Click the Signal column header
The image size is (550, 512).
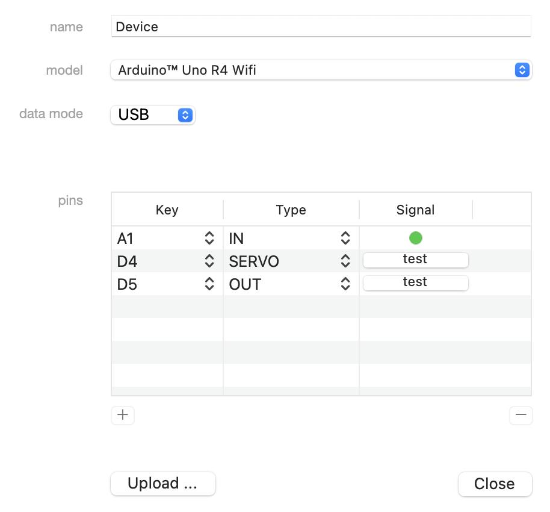pyautogui.click(x=416, y=210)
